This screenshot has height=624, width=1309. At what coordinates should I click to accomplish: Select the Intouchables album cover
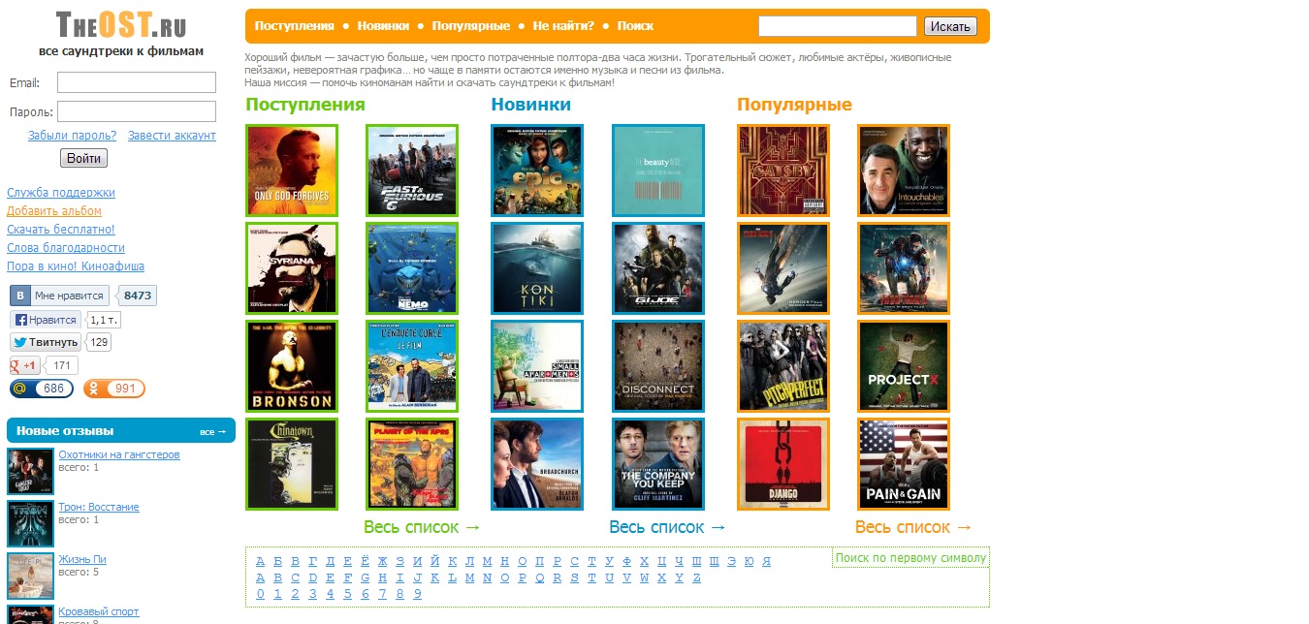904,171
